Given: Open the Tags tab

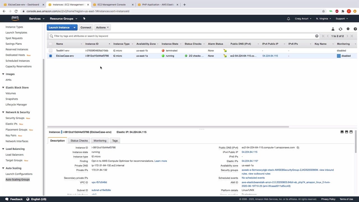Looking at the screenshot, I should [115, 141].
